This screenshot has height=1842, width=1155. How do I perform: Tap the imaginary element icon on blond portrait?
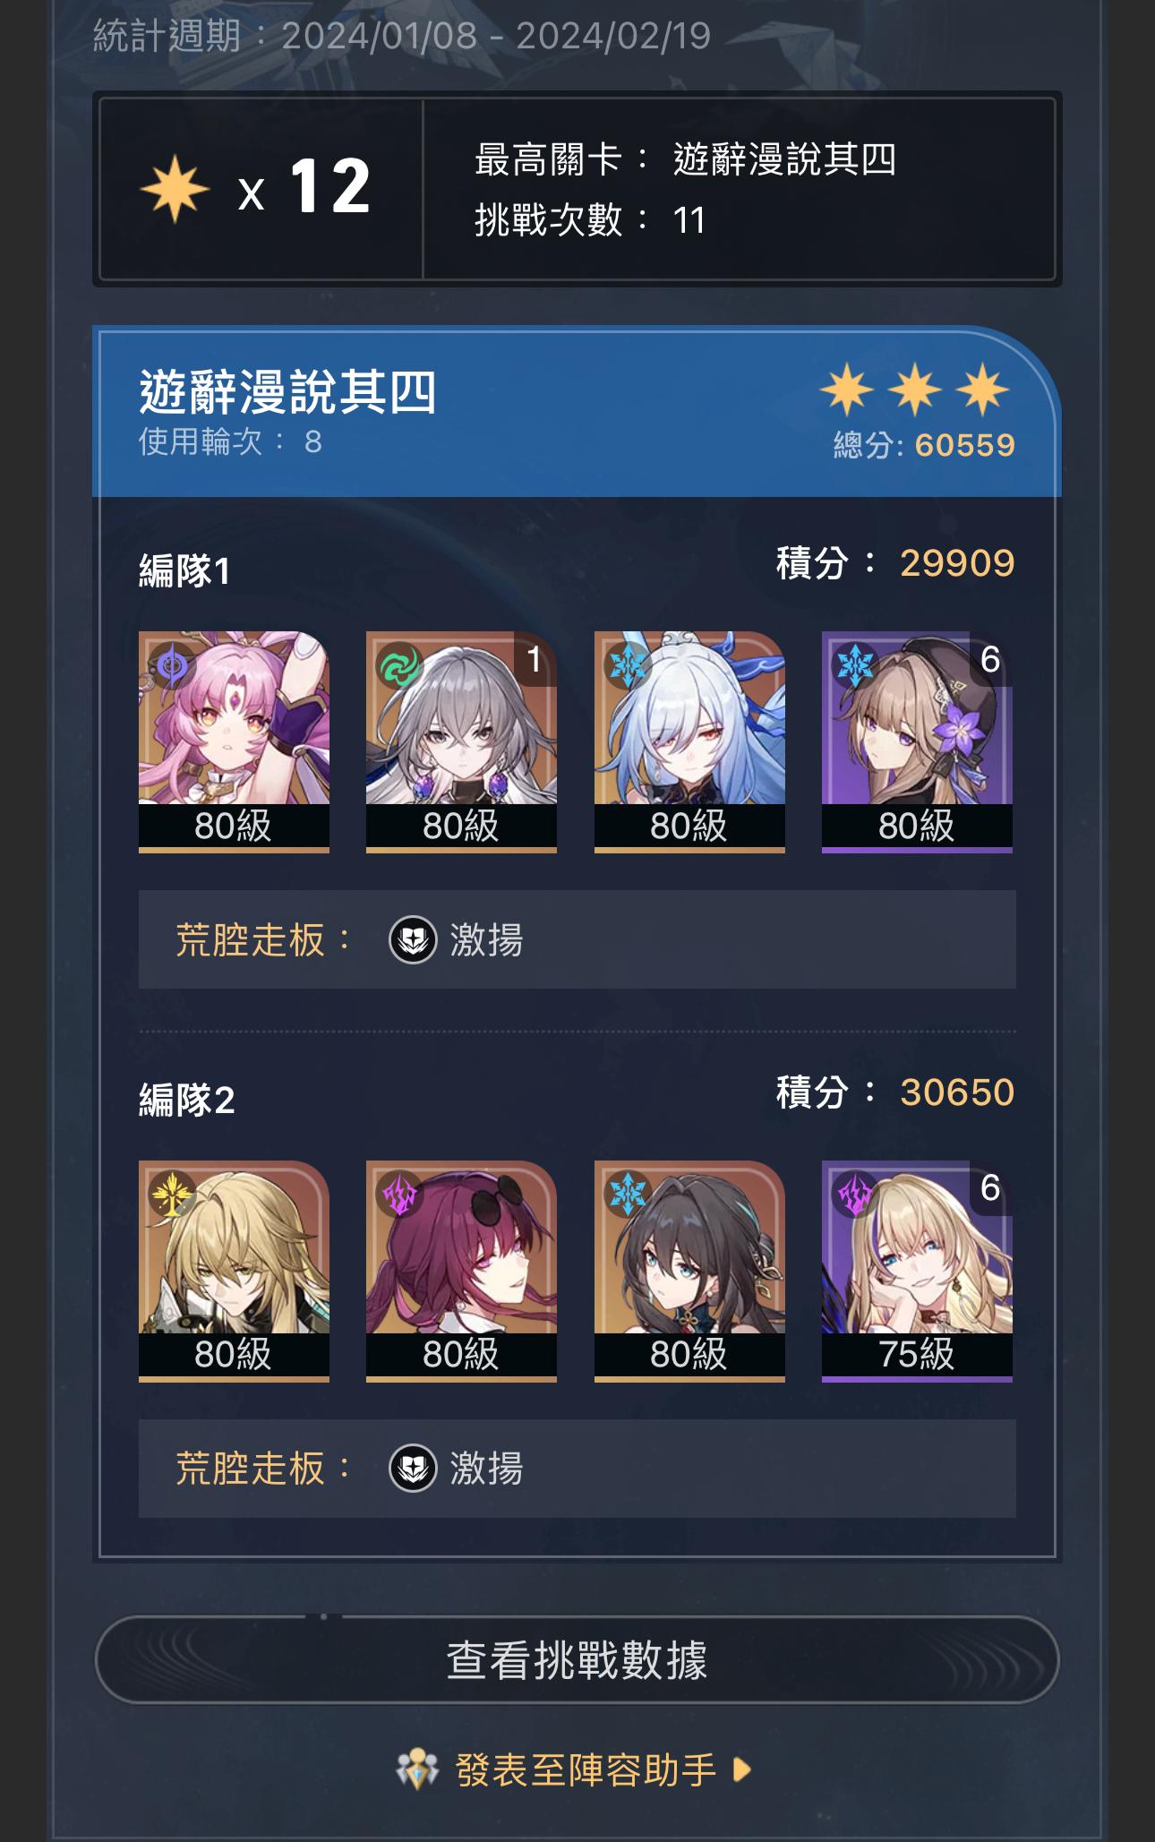tap(172, 1194)
